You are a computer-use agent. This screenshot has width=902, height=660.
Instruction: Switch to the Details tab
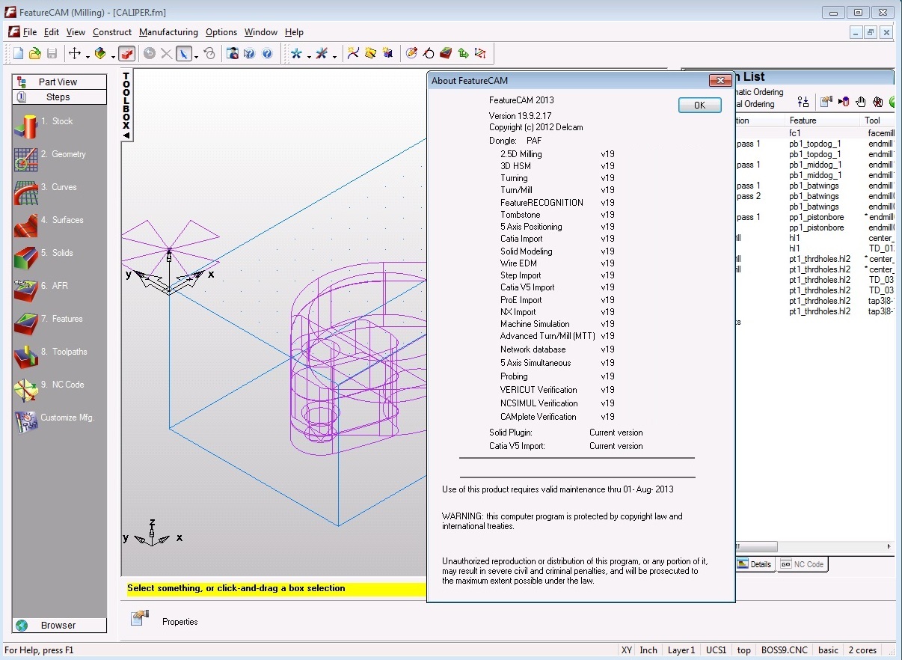755,564
